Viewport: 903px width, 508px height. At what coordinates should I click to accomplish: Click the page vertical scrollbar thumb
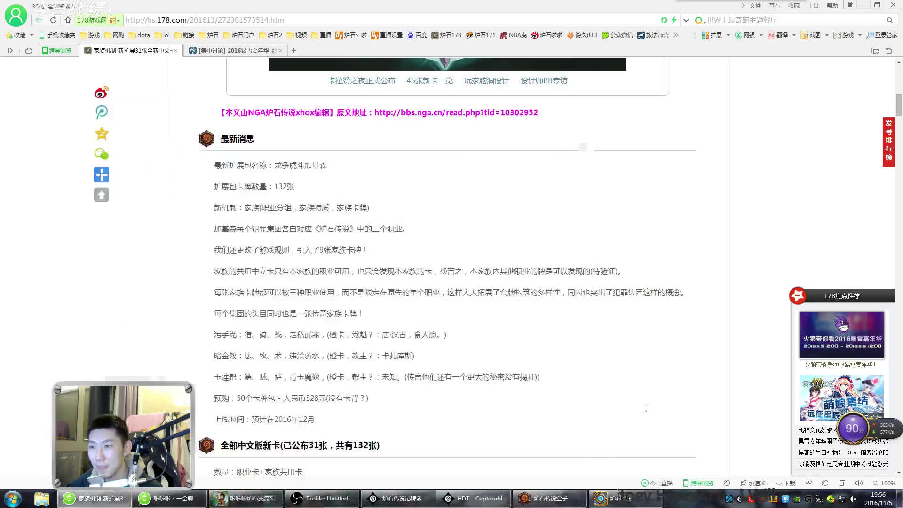pos(899,105)
